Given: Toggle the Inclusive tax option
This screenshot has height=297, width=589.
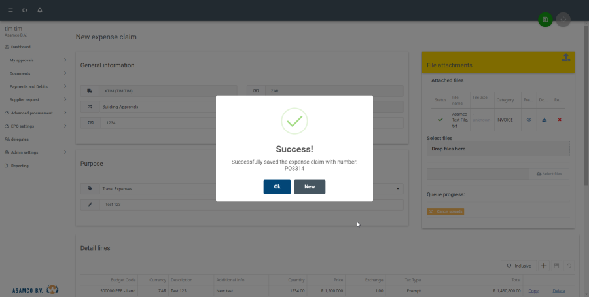Looking at the screenshot, I should point(518,266).
